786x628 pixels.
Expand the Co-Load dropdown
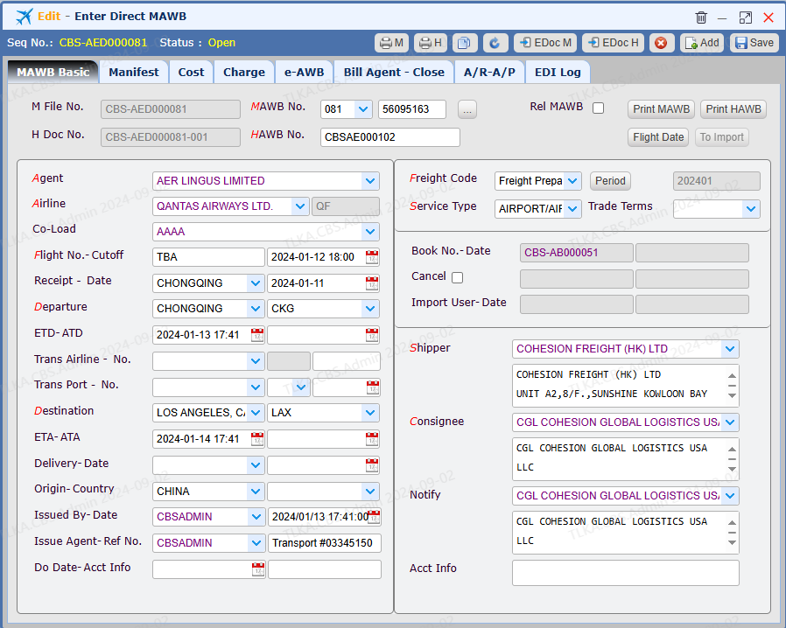click(370, 232)
